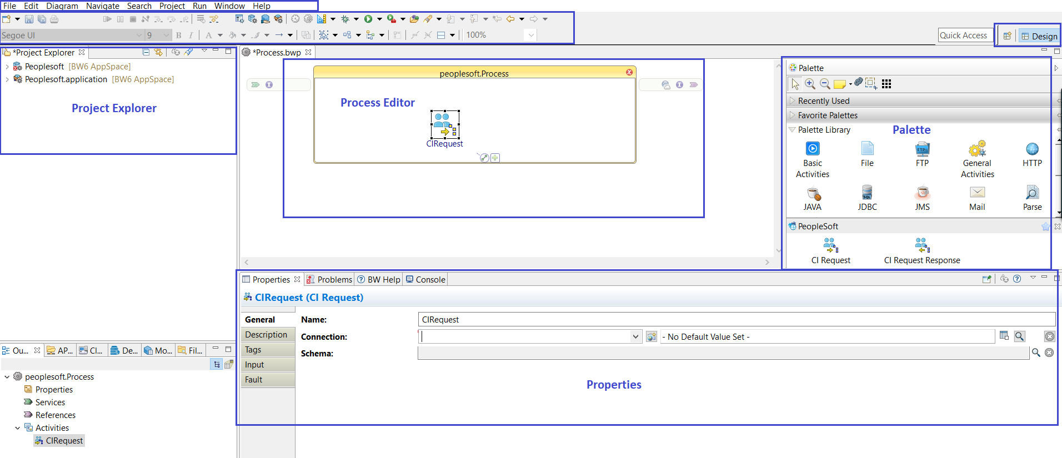Switch to the BW Help tab
Screen dimensions: 1062x458
coord(379,280)
